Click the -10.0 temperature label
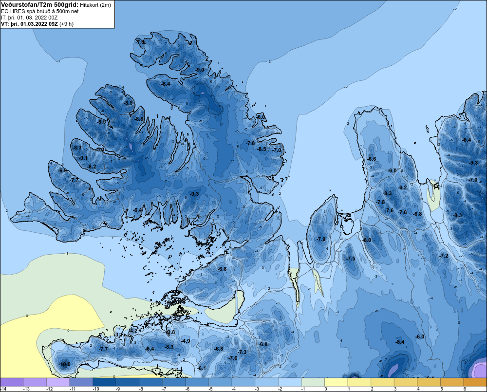The height and width of the screenshot is (392, 487). click(65, 364)
